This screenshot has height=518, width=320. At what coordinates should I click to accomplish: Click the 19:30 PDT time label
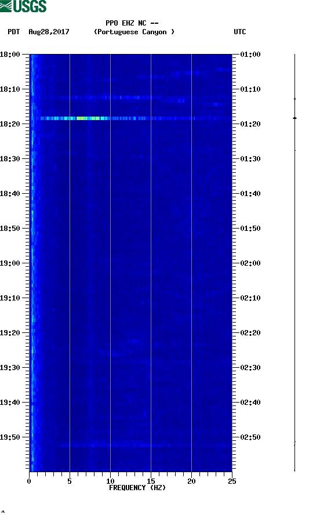pyautogui.click(x=10, y=368)
